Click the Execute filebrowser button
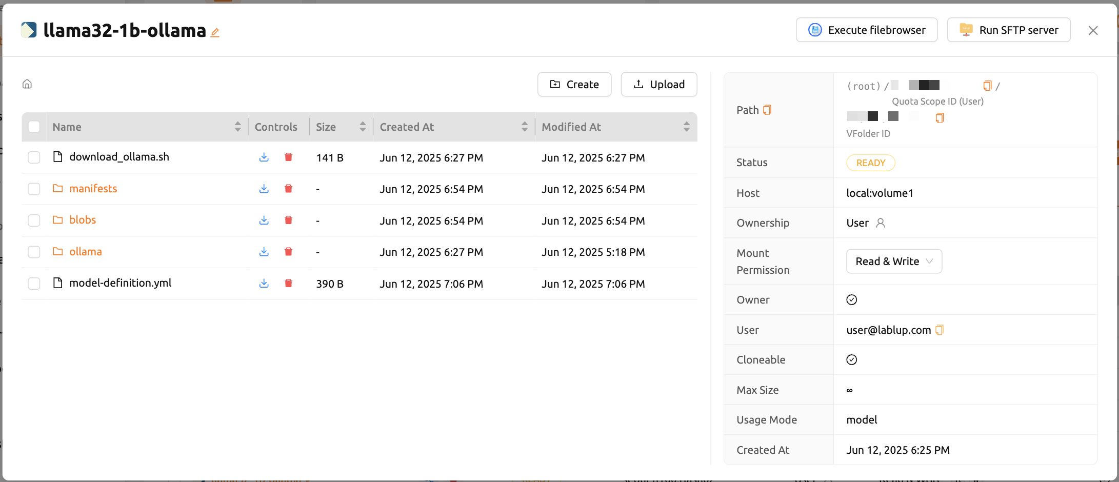This screenshot has width=1119, height=482. point(867,30)
